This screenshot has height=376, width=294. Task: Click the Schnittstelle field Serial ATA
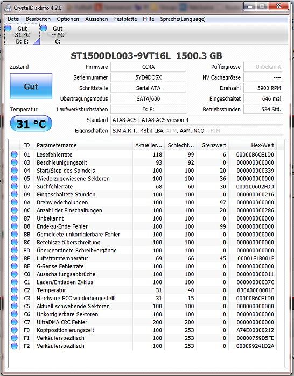tap(148, 88)
